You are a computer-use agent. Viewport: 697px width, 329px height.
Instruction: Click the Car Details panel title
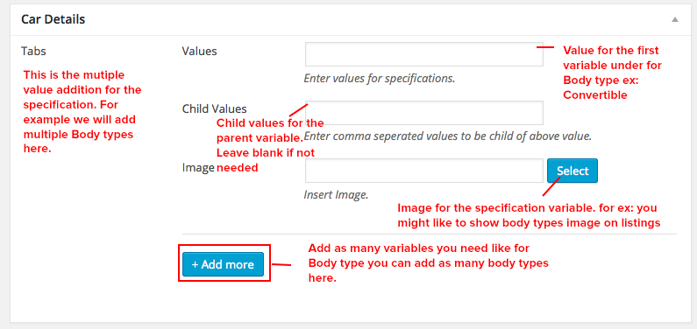[x=53, y=19]
